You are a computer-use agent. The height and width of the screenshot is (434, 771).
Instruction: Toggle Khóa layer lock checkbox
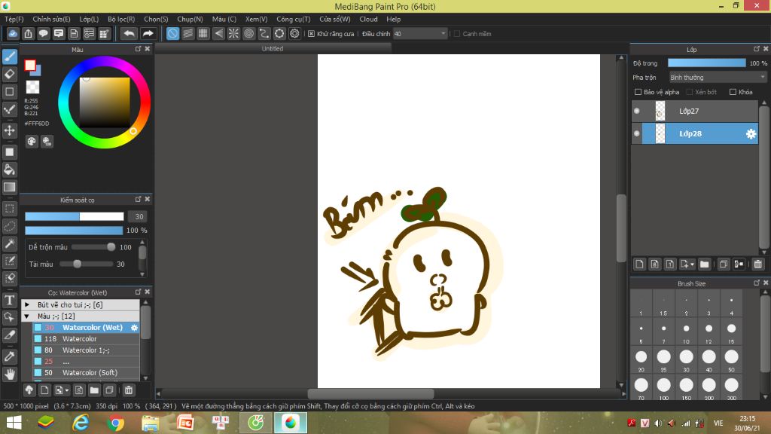(733, 92)
